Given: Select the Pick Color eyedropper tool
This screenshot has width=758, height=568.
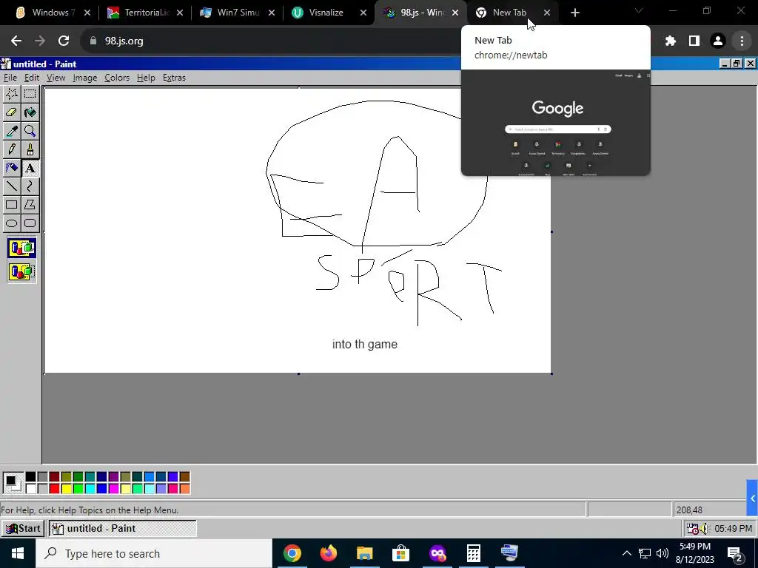Looking at the screenshot, I should pos(12,131).
